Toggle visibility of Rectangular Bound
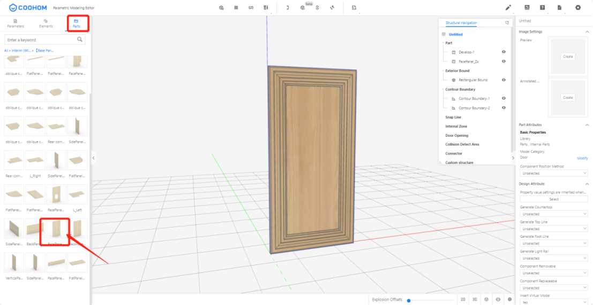593x305 pixels. pos(504,80)
